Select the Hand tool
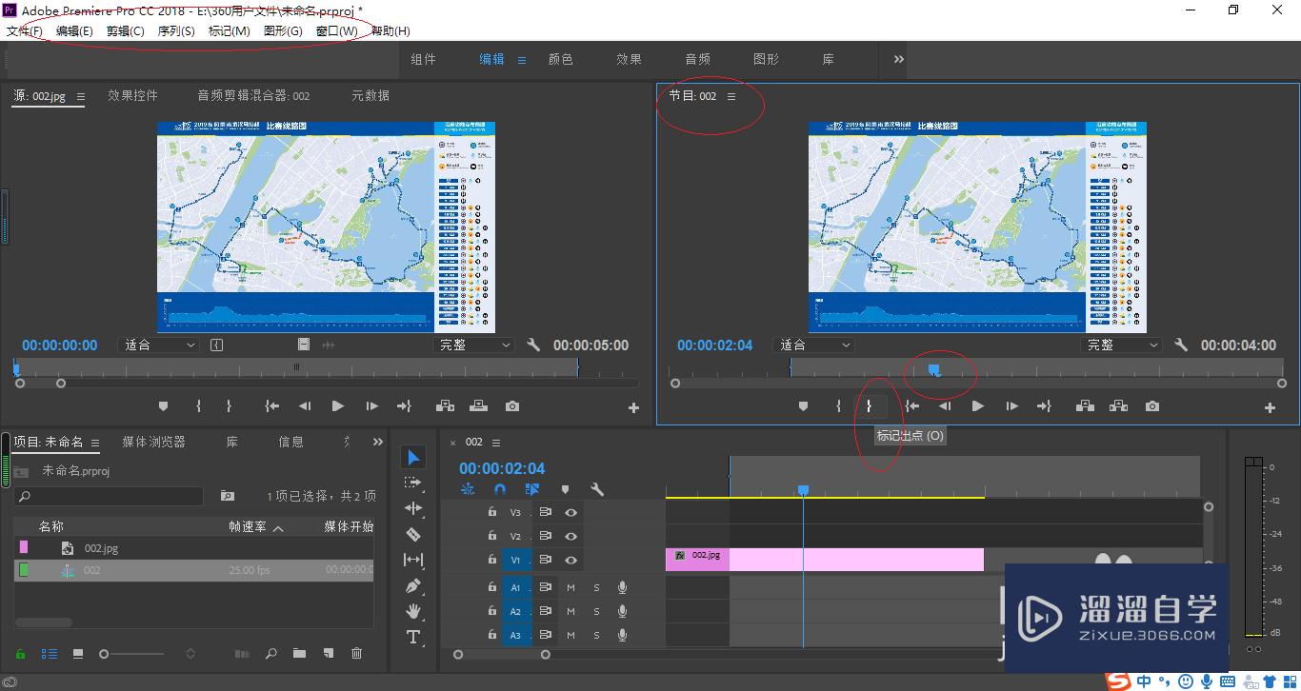 pos(413,611)
